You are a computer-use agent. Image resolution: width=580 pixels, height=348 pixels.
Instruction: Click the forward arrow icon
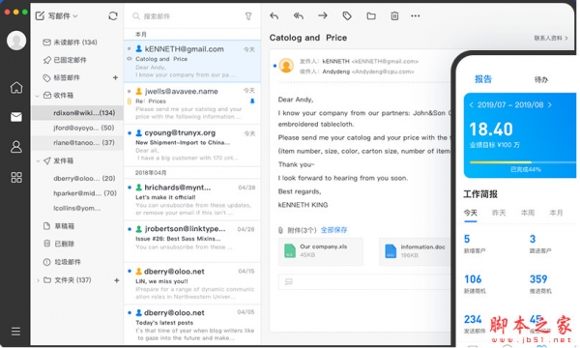tap(323, 15)
